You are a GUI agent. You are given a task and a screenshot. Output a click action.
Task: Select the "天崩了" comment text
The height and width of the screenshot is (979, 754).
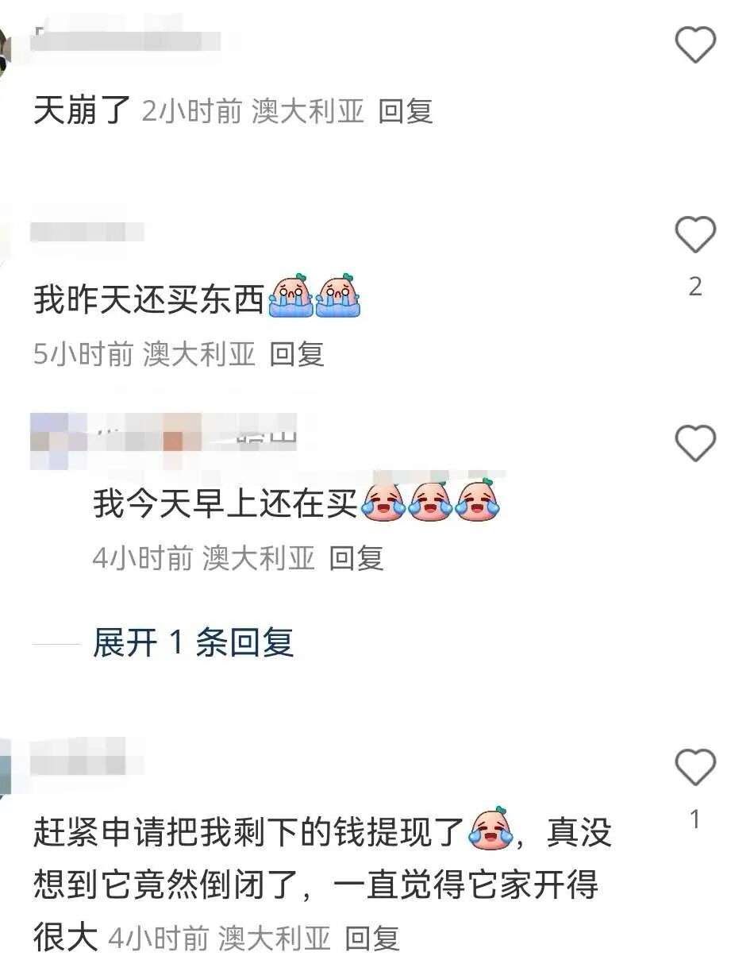[x=82, y=110]
